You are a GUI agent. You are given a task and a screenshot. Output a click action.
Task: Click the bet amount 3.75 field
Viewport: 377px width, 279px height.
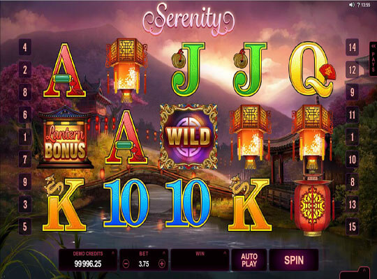coord(144,264)
